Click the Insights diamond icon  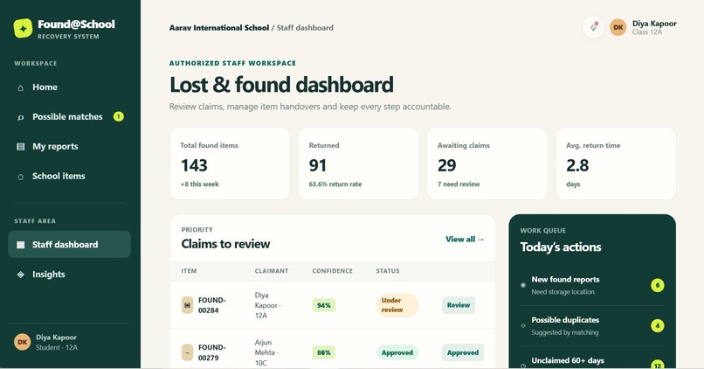click(x=20, y=275)
